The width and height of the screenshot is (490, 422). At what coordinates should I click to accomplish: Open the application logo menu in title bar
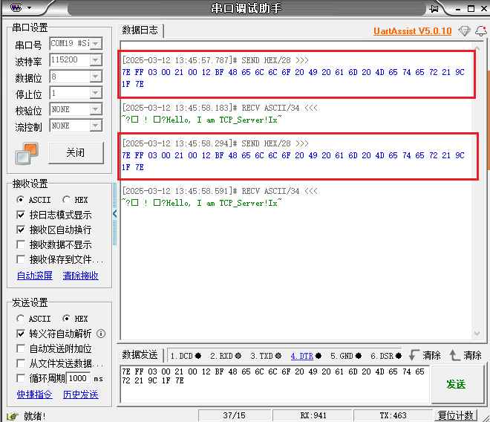click(16, 7)
